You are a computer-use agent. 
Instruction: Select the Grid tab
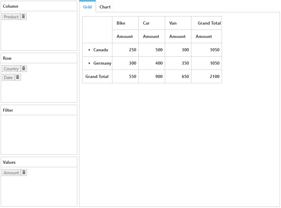87,7
